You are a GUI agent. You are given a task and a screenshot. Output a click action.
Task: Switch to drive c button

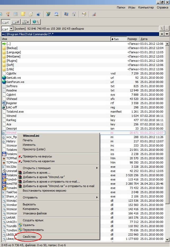point(6,22)
